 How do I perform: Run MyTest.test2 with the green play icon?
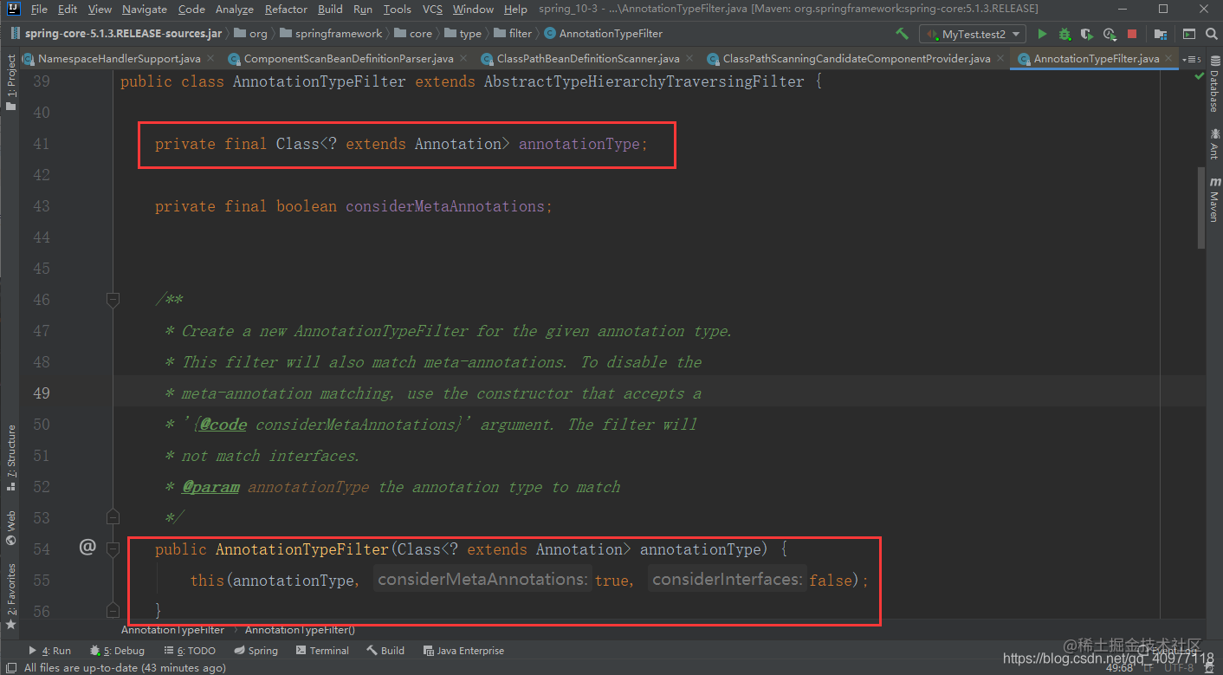point(1042,34)
